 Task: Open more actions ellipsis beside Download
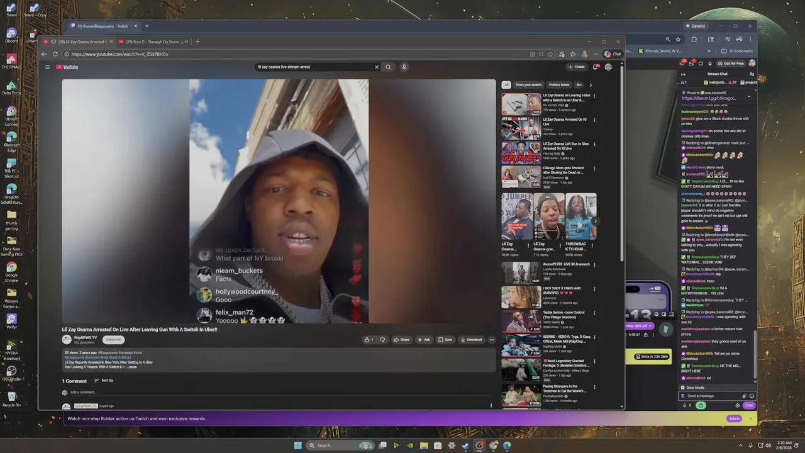tap(491, 340)
